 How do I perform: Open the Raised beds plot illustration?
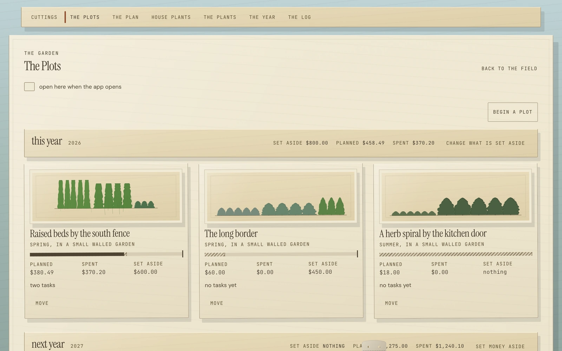click(x=106, y=197)
